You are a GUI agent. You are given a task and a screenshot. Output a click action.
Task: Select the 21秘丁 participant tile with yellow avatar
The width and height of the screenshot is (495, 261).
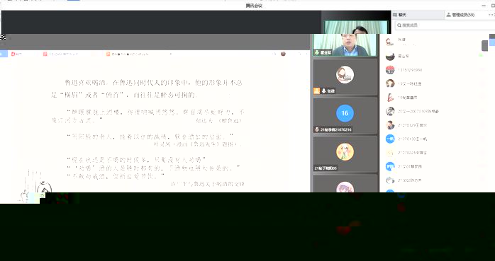(x=345, y=154)
